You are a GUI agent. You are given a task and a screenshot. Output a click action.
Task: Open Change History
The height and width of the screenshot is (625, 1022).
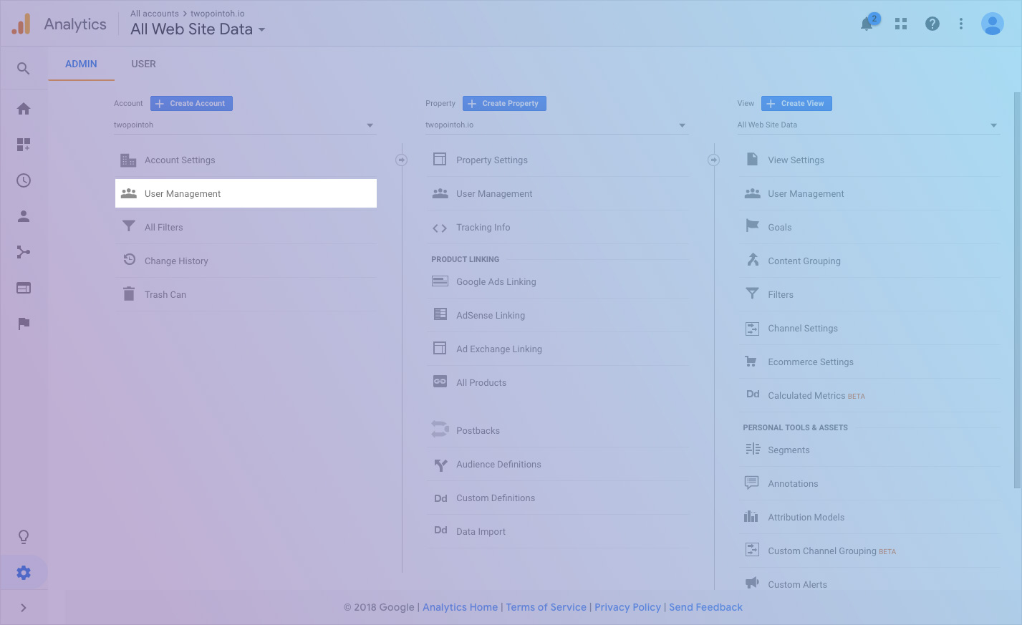tap(246, 261)
